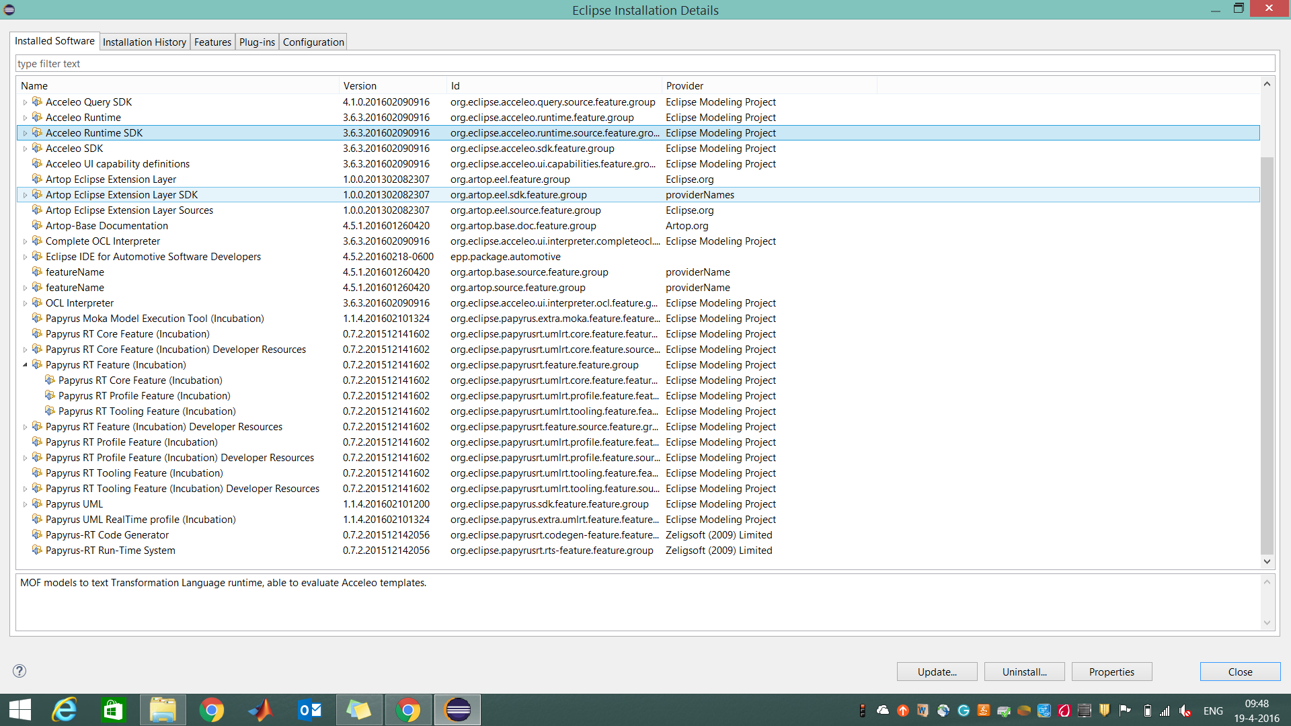Sort the list by the Name column header
Viewport: 1291px width, 726px height.
click(x=178, y=85)
